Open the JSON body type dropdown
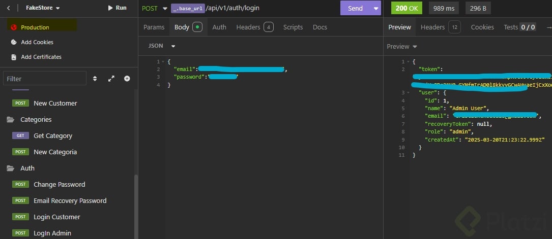552x239 pixels. [162, 46]
